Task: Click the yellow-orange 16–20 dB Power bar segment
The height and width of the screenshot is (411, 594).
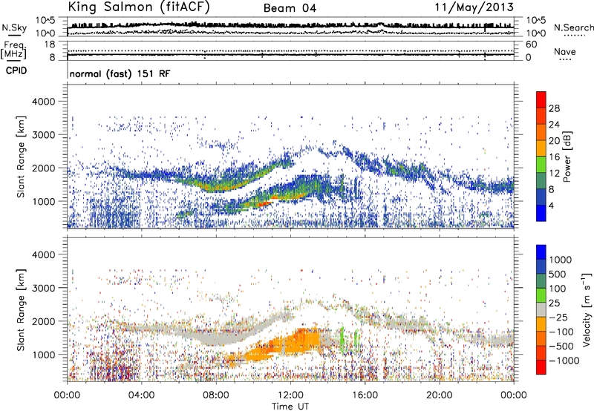Action: coord(541,148)
